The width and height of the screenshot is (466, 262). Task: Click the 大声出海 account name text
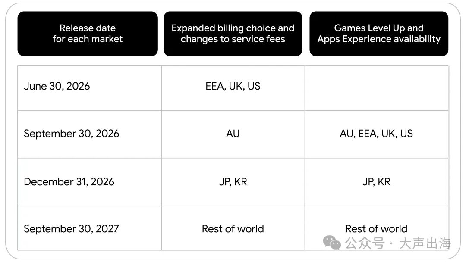[425, 243]
